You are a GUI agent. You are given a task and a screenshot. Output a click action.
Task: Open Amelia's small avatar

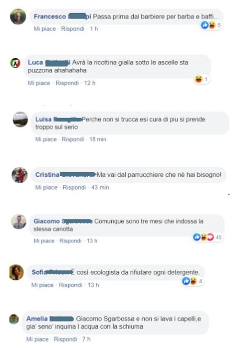pos(14,319)
